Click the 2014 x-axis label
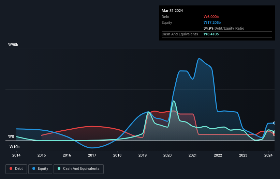This screenshot has height=179, width=280. [x=16, y=155]
